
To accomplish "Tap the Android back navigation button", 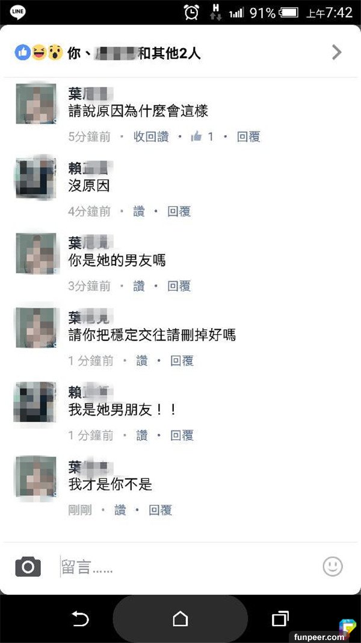I will point(80,619).
